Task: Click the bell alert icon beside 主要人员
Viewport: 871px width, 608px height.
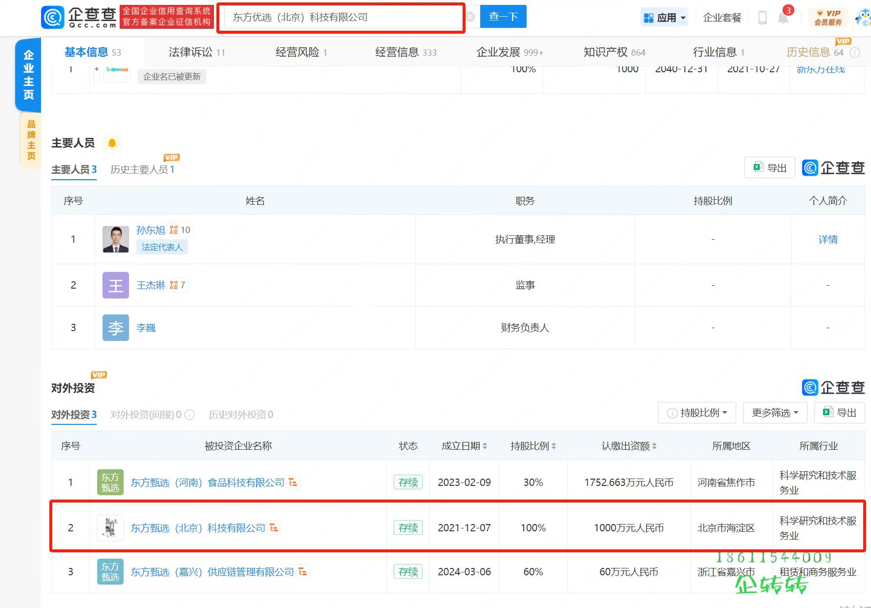Action: coord(112,143)
